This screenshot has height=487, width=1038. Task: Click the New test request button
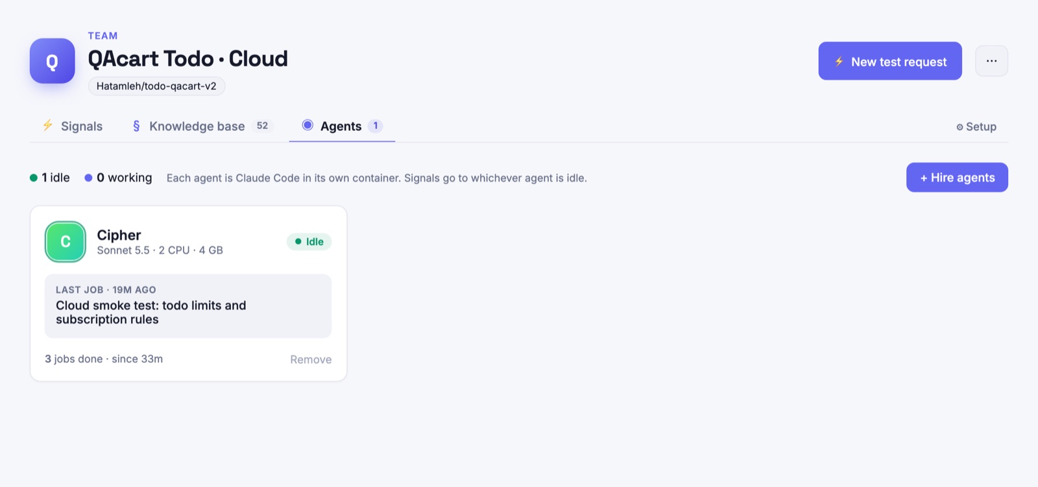pyautogui.click(x=890, y=61)
